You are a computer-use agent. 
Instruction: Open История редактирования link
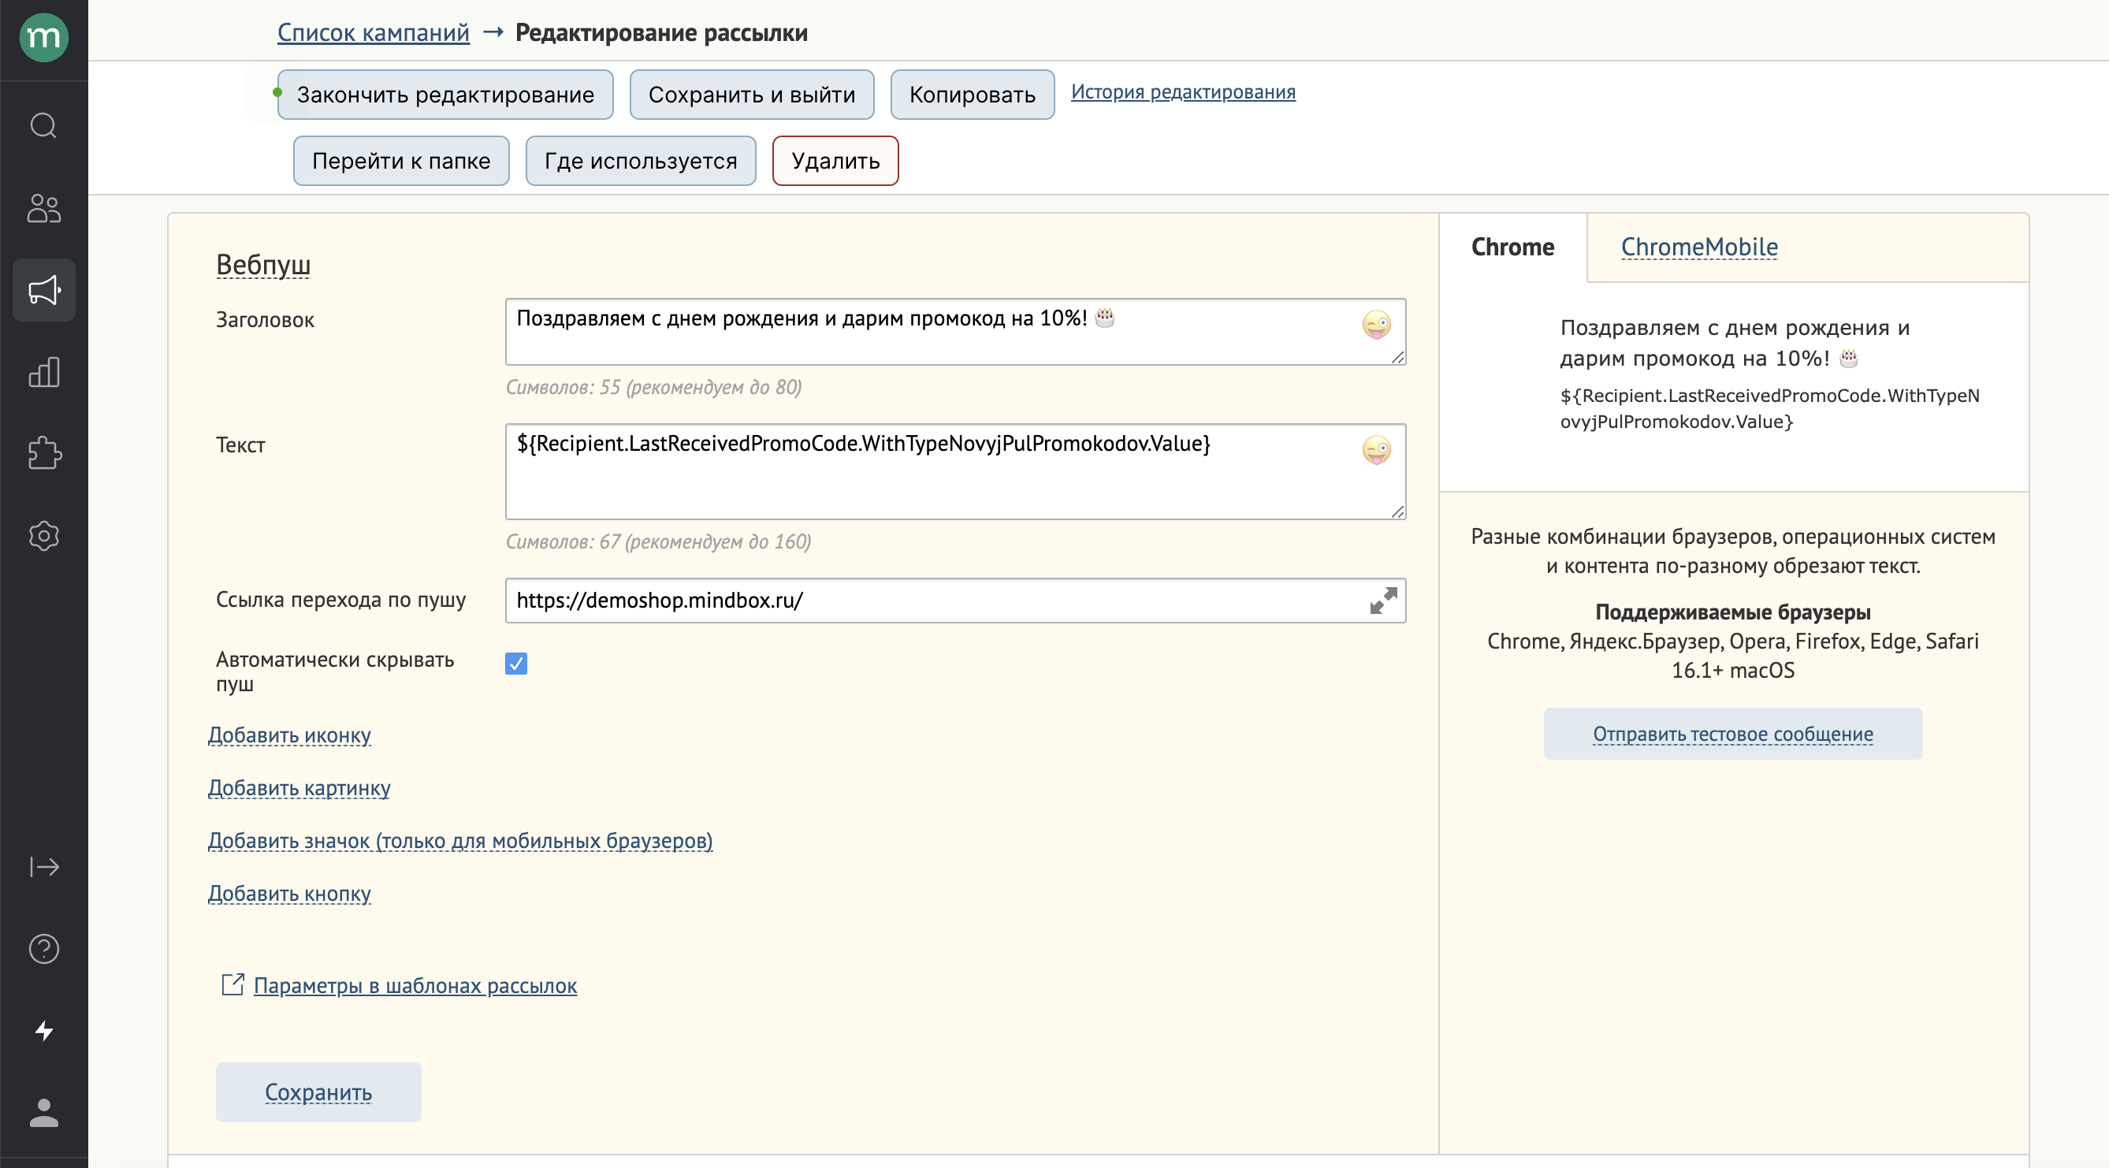click(x=1183, y=91)
